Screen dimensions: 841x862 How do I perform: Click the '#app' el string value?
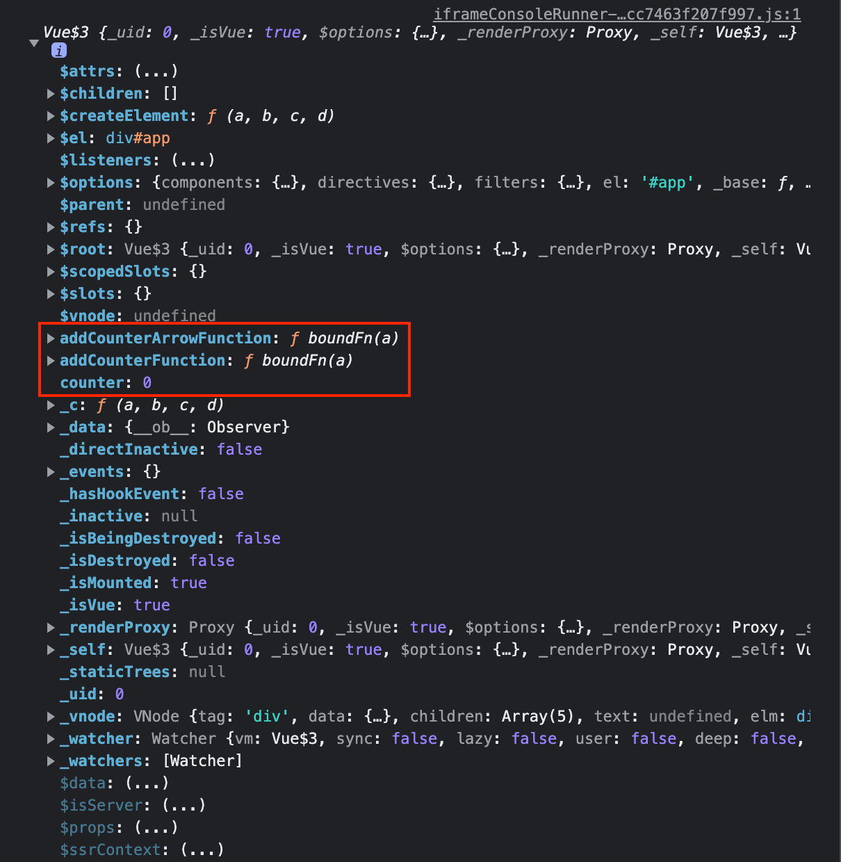click(x=667, y=182)
